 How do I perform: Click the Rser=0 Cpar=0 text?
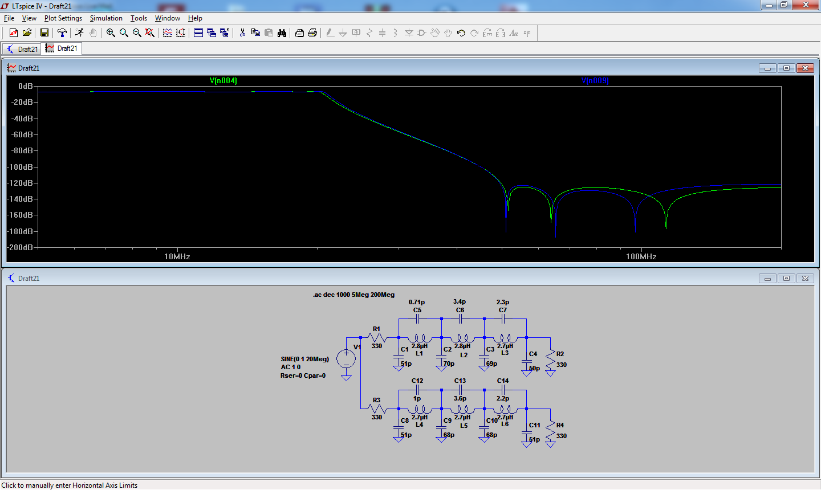[x=303, y=375]
